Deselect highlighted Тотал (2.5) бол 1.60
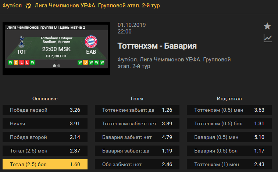 tap(45, 164)
